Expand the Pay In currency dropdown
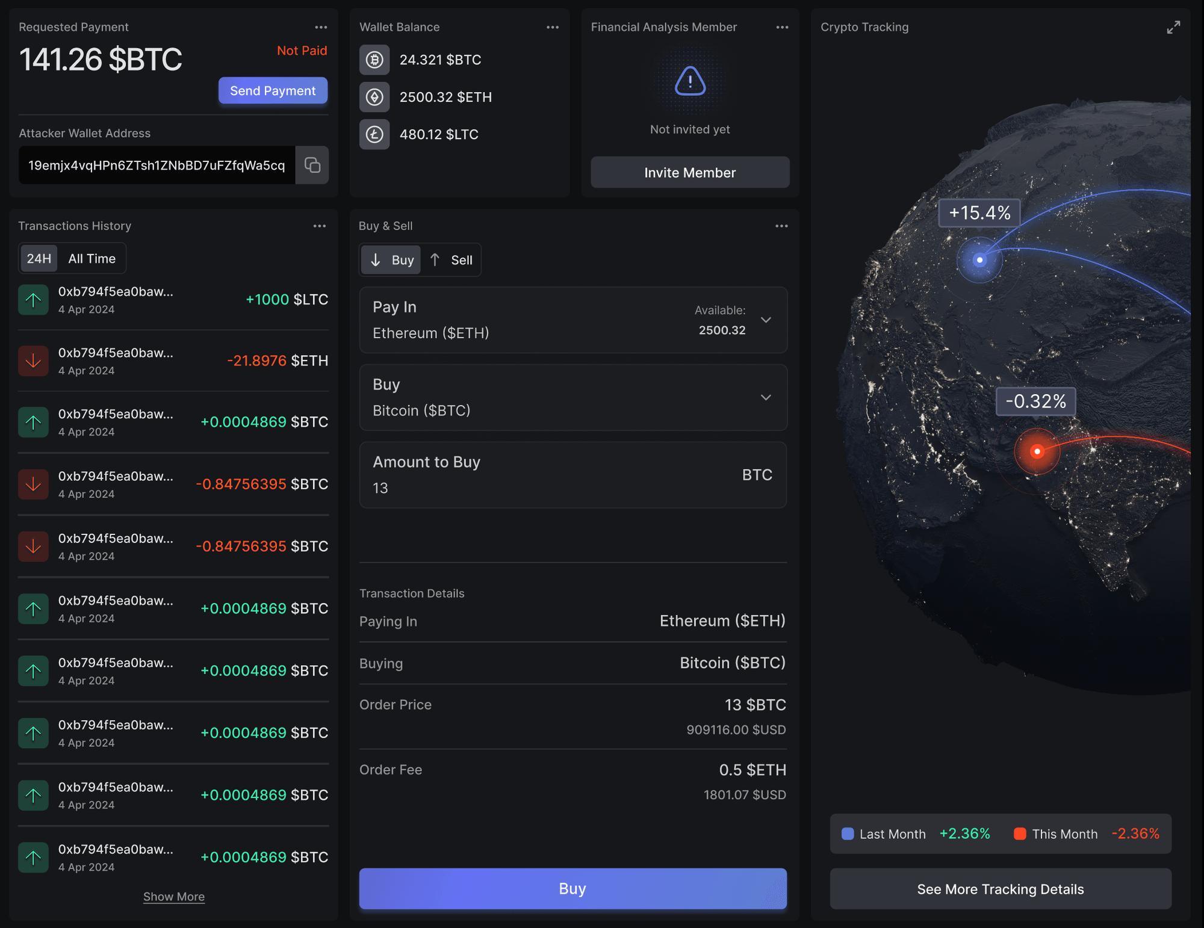This screenshot has width=1204, height=928. 765,320
